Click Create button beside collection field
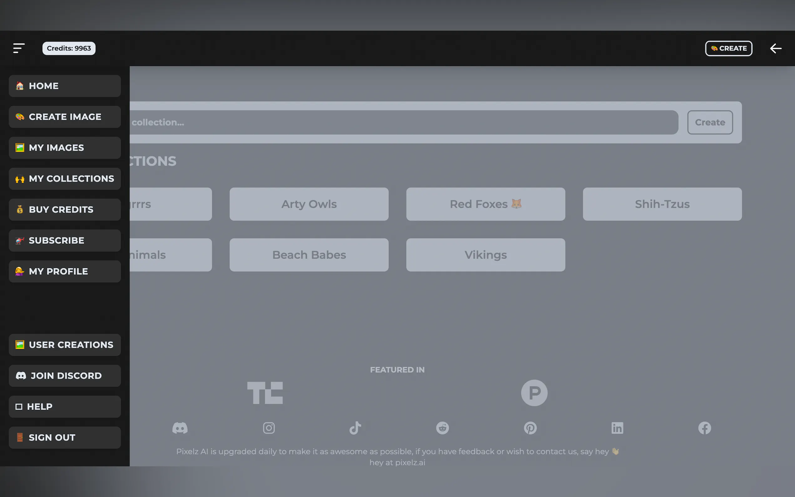 tap(710, 122)
